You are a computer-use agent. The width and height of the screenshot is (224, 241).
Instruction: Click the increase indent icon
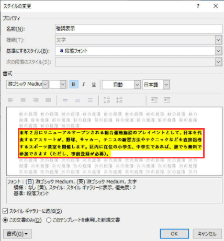point(167,100)
